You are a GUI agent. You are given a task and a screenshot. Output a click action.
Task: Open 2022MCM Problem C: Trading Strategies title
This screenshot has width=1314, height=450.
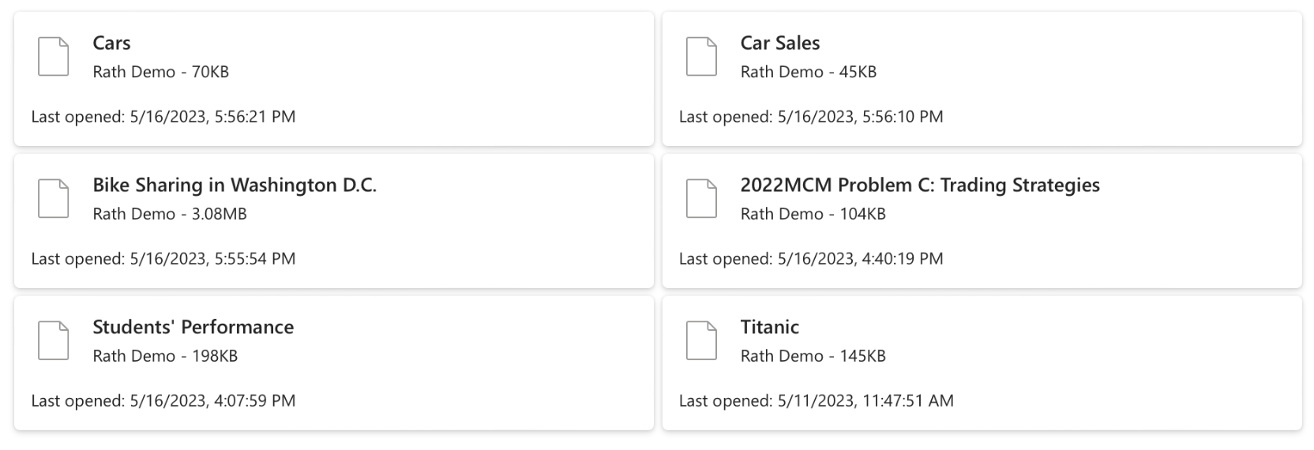click(919, 185)
